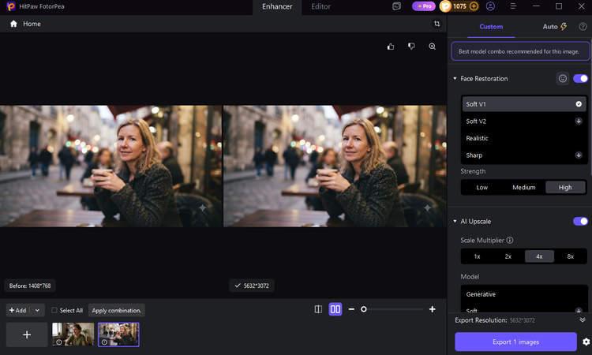Collapse the Face Restoration section
The height and width of the screenshot is (355, 592).
(x=455, y=78)
